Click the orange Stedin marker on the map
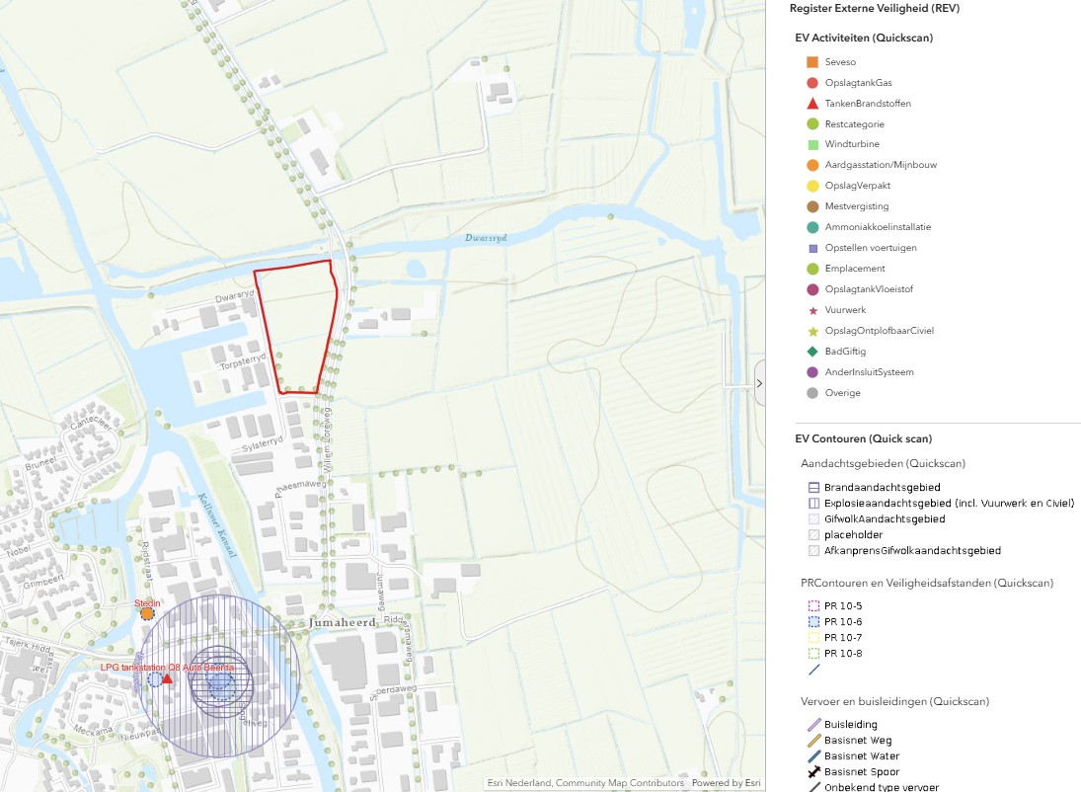The width and height of the screenshot is (1081, 792). tap(147, 613)
